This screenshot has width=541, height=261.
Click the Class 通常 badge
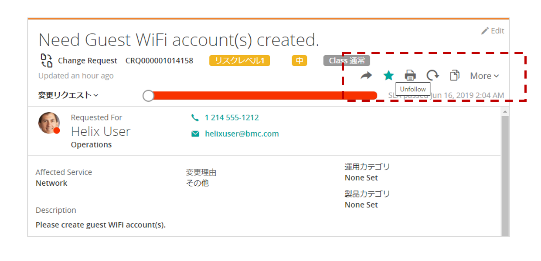(x=347, y=60)
